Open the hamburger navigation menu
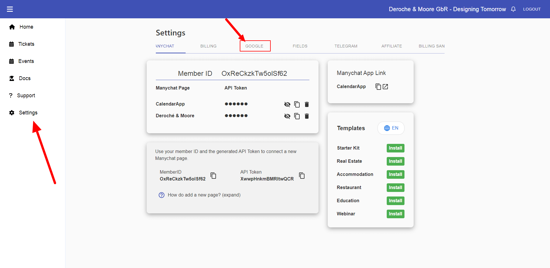 pos(10,9)
